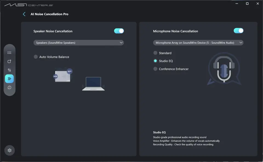
Task: Expand the Speakers (SoundWire Speakers) dropdown
Action: [x=79, y=43]
